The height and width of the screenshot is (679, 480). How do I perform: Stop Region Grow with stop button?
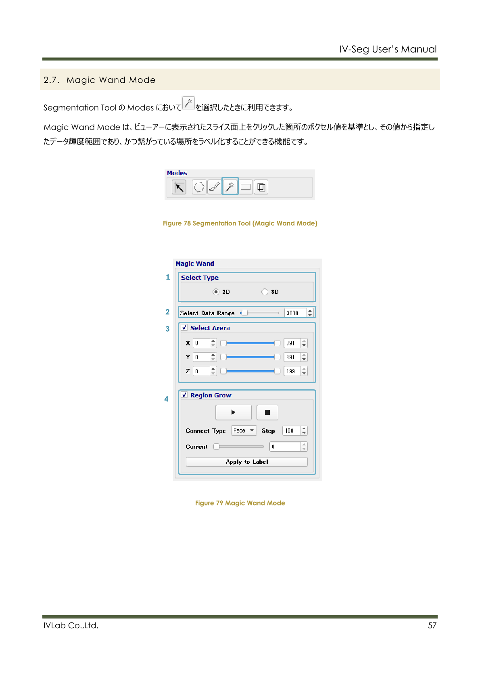[267, 412]
